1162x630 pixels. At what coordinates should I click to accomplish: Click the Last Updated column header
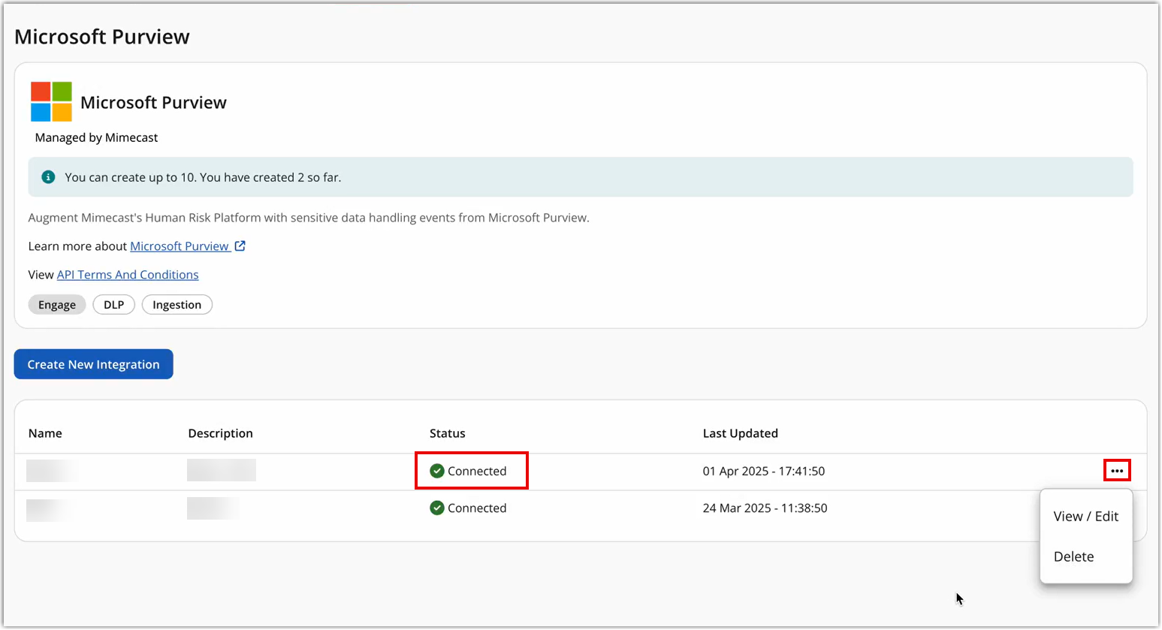[741, 433]
